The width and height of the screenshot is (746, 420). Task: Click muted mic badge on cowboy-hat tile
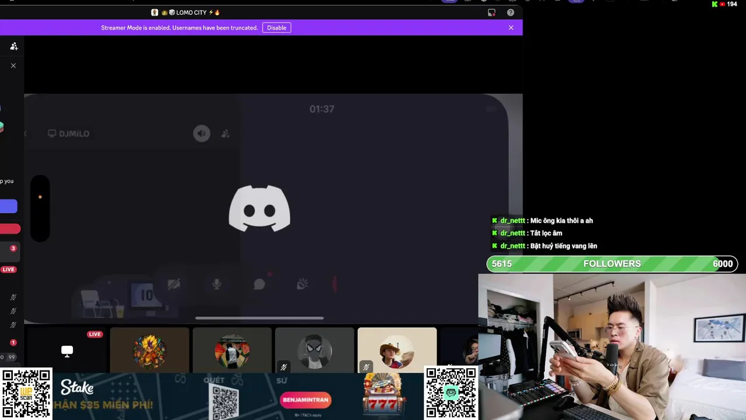coord(366,367)
